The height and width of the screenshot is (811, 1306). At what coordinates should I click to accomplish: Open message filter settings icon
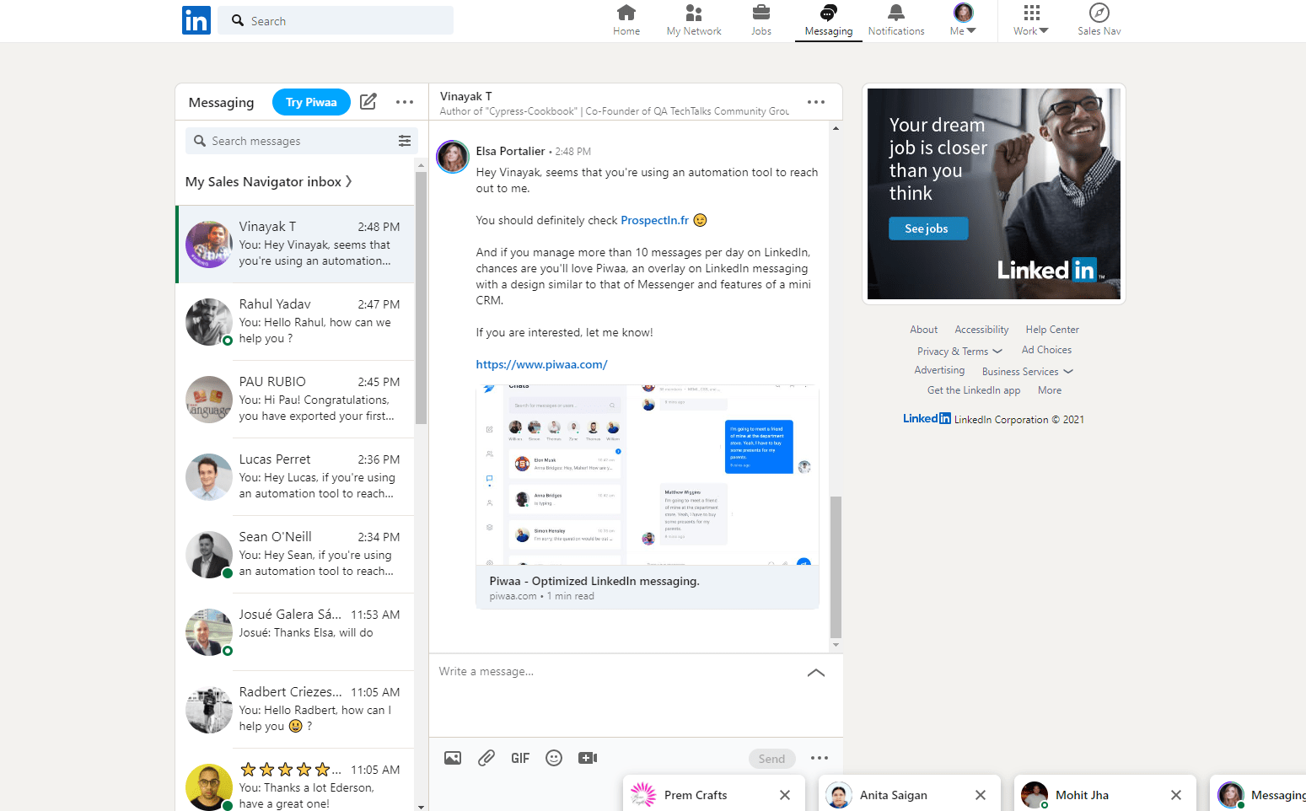405,141
